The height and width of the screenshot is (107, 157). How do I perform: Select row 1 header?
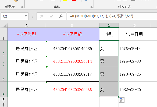(3, 34)
